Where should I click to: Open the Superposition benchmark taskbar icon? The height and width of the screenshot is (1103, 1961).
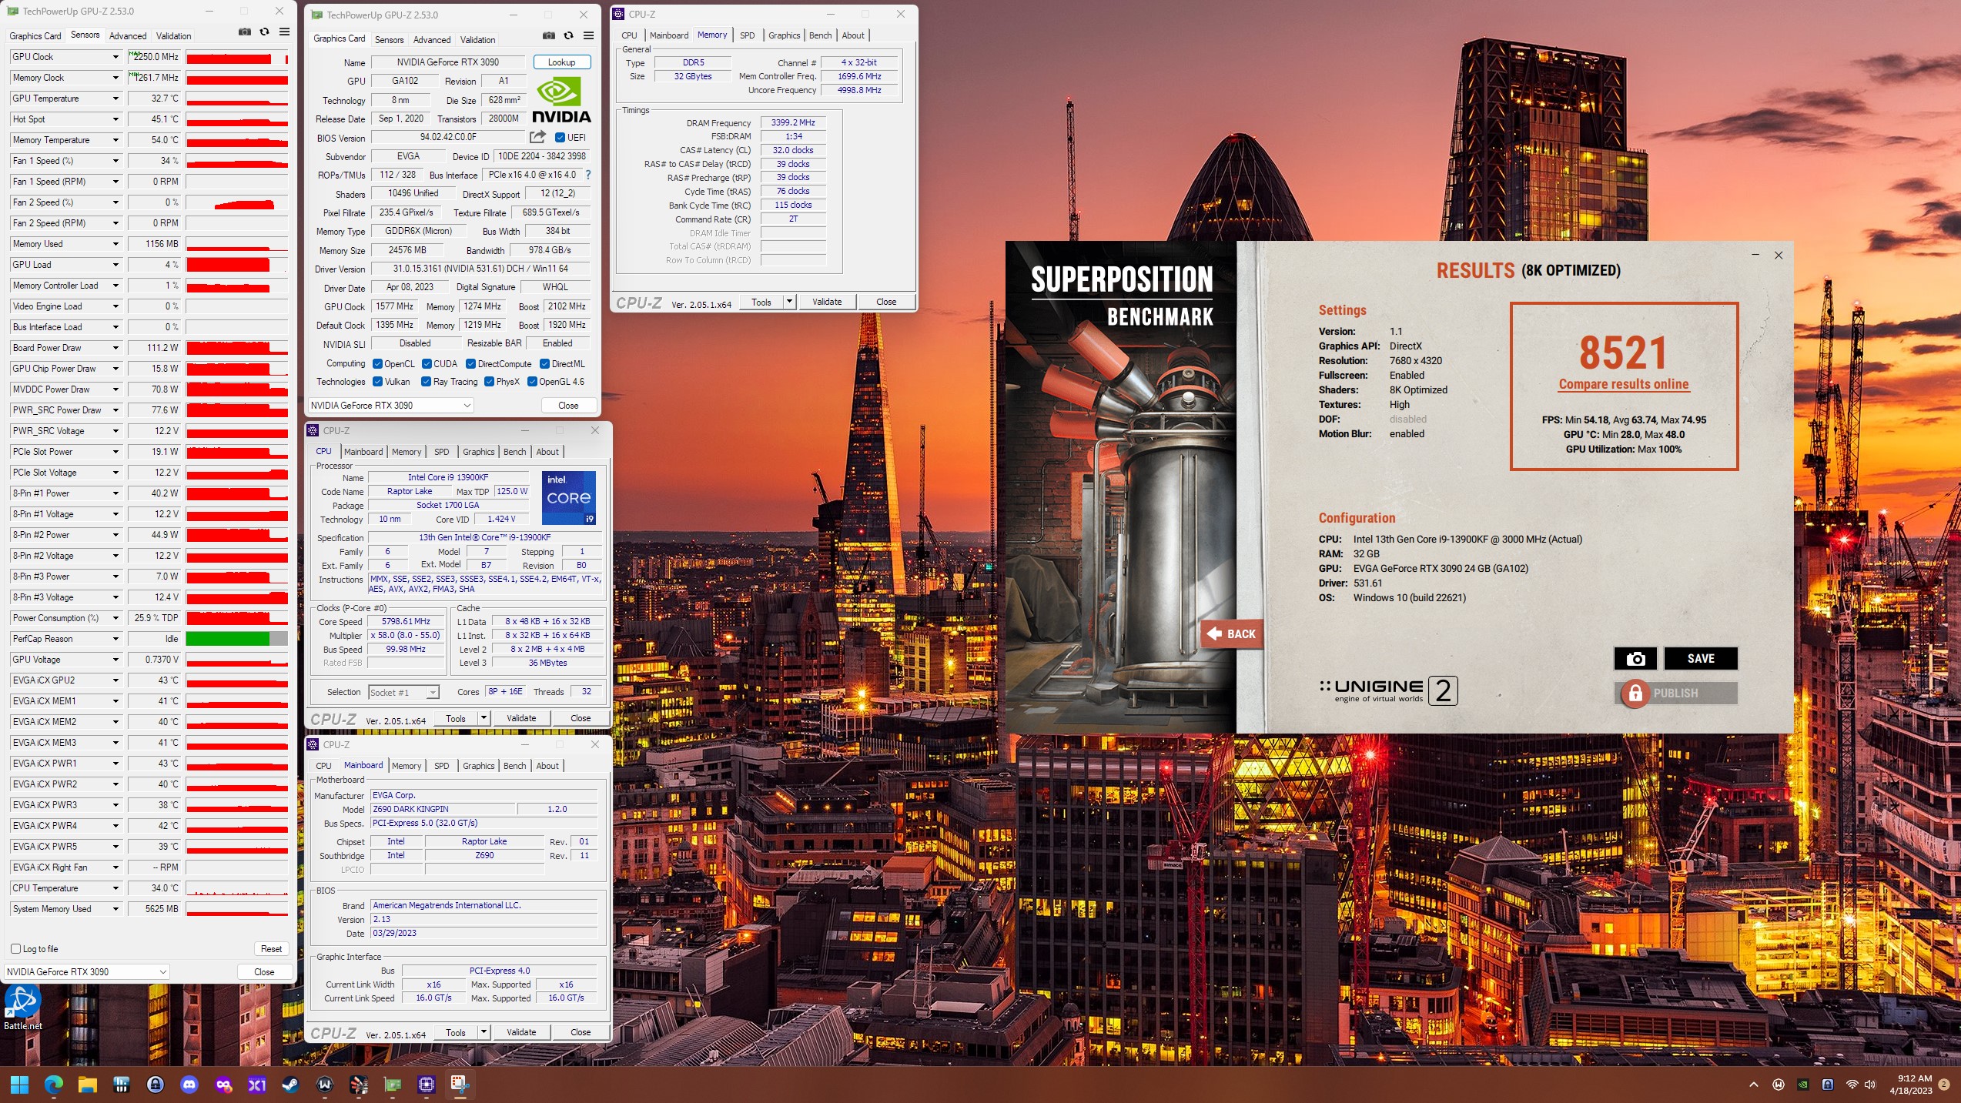pyautogui.click(x=359, y=1085)
